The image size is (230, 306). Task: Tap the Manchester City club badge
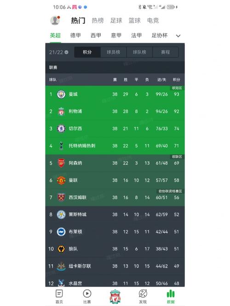[x=61, y=94]
